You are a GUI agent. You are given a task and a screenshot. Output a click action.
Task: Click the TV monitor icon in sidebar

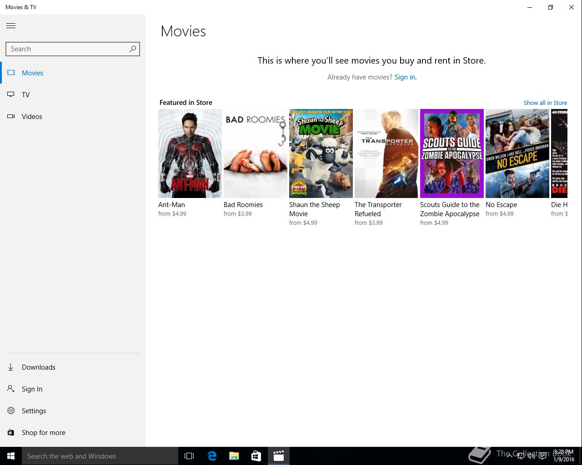click(x=11, y=94)
